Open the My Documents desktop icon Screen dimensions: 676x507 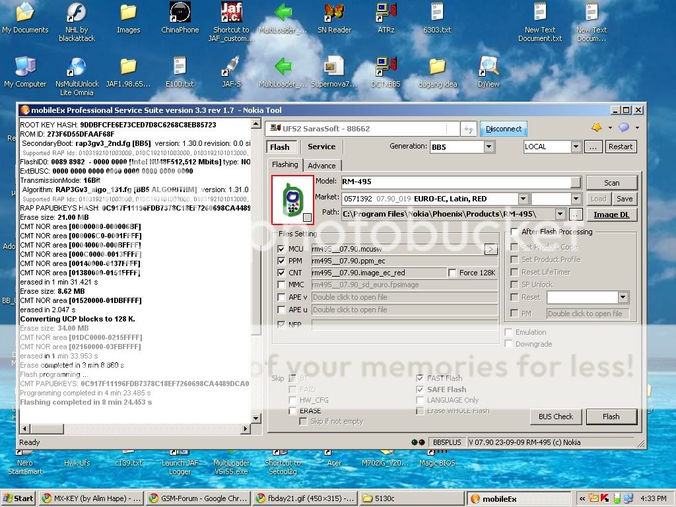point(25,18)
